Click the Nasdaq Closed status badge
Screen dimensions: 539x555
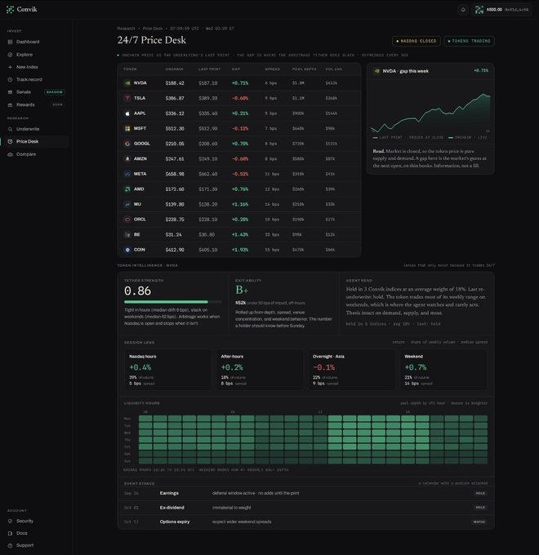(416, 41)
